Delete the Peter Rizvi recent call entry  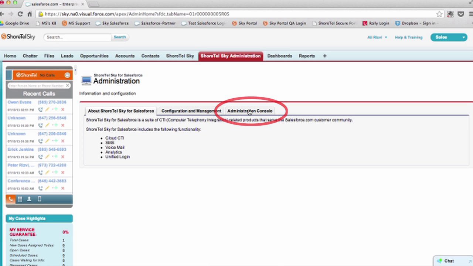click(62, 173)
